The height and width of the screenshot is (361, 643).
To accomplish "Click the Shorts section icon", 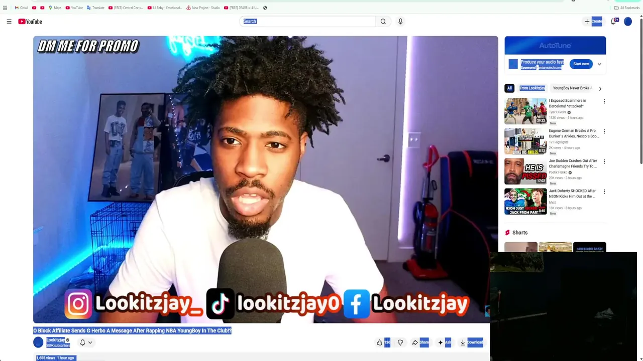I will [x=507, y=233].
